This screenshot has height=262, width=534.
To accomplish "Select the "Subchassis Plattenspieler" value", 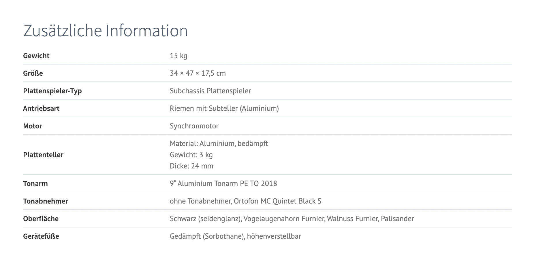I will coord(210,91).
